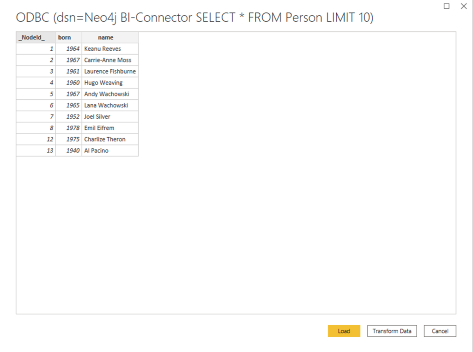Cancel the ODBC preview dialog
The image size is (473, 352).
440,331
